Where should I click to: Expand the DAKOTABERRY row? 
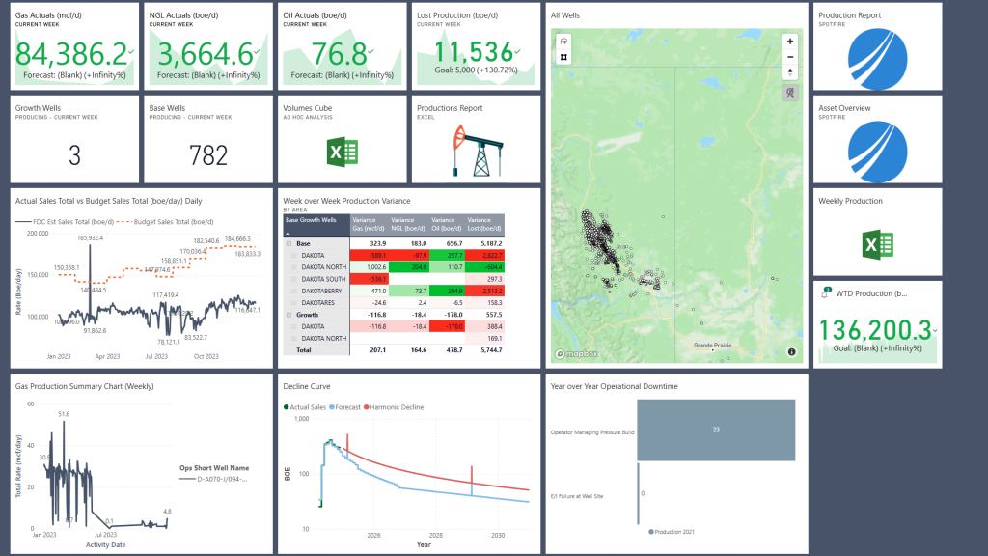pos(296,290)
